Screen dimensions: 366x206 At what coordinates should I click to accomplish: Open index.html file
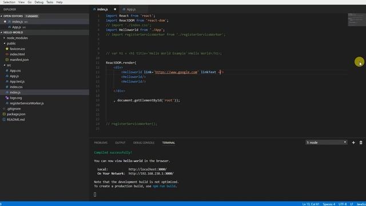pyautogui.click(x=17, y=54)
